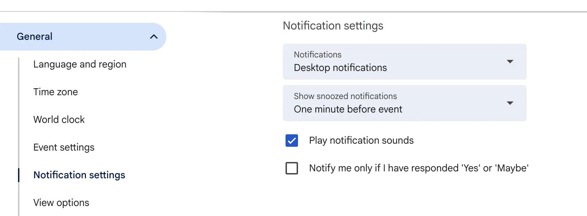Click the General section header
The image size is (587, 216).
[x=34, y=36]
